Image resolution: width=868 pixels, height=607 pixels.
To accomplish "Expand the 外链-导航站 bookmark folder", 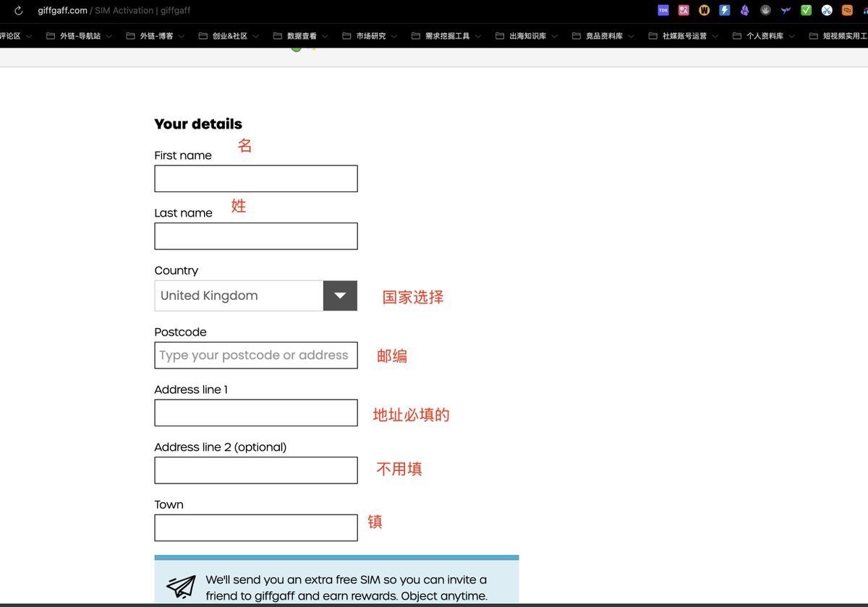I will (79, 35).
